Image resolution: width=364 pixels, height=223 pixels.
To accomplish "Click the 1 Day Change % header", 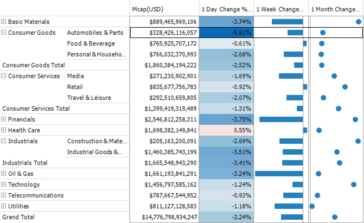I will [x=226, y=9].
